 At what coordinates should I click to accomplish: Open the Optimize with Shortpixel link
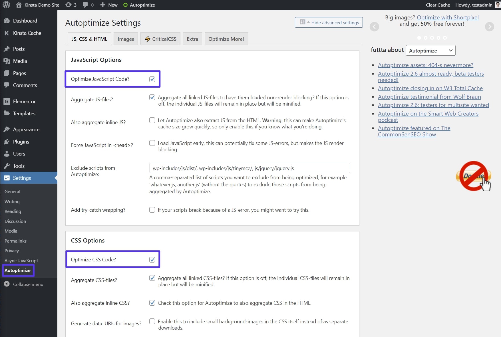[448, 17]
